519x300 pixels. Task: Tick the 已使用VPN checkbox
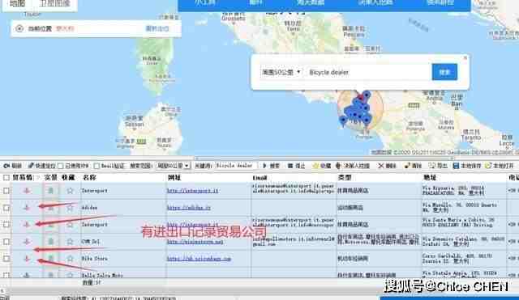(x=61, y=166)
